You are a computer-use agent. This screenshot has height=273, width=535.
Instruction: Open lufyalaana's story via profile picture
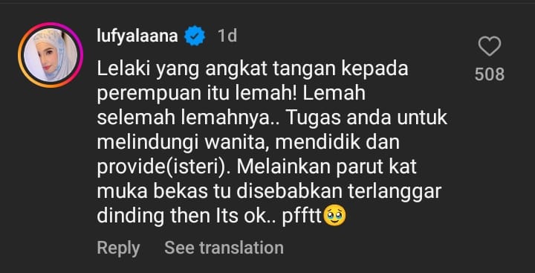[51, 55]
